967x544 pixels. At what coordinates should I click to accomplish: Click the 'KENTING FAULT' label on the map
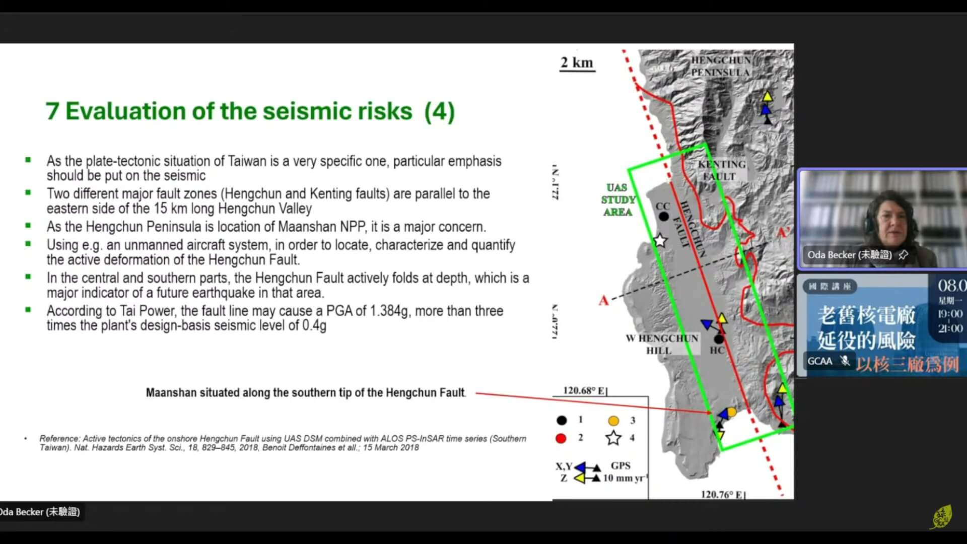coord(721,170)
